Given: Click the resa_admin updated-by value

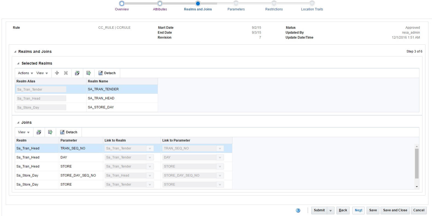Looking at the screenshot, I should tap(411, 33).
